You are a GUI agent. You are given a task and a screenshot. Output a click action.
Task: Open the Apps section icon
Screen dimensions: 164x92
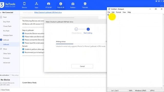(36, 4)
